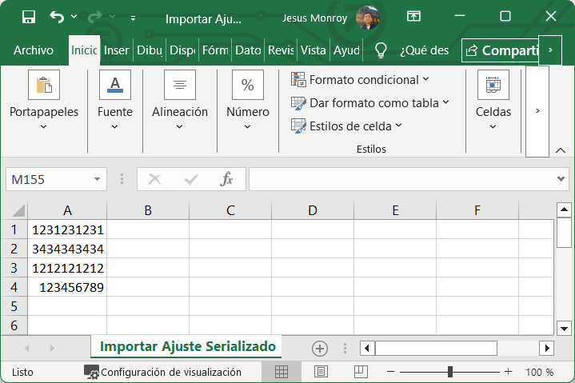Click the zoom out minus button
The width and height of the screenshot is (575, 383).
tap(390, 372)
